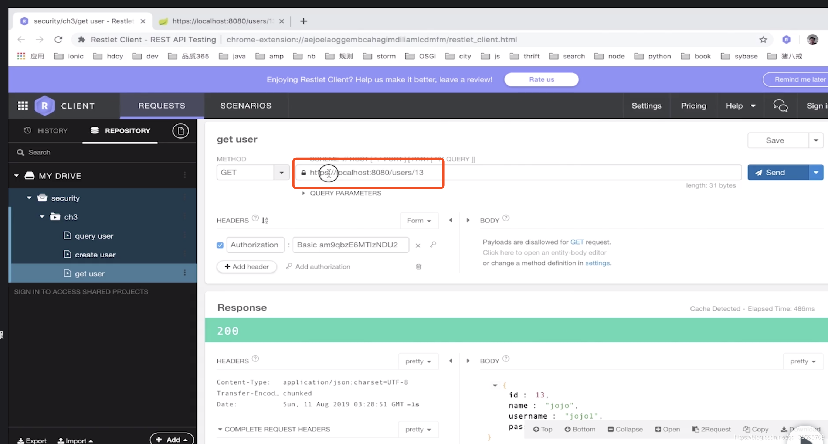Click the Restlet extension icon in Chrome toolbar
The width and height of the screenshot is (828, 444).
point(786,40)
